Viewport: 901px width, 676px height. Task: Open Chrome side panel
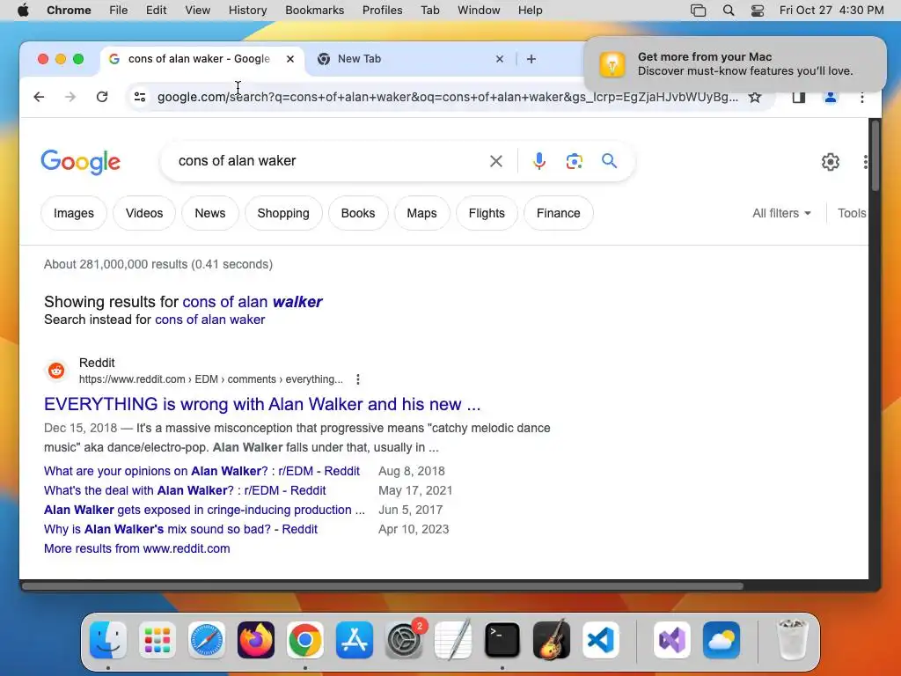click(x=799, y=97)
